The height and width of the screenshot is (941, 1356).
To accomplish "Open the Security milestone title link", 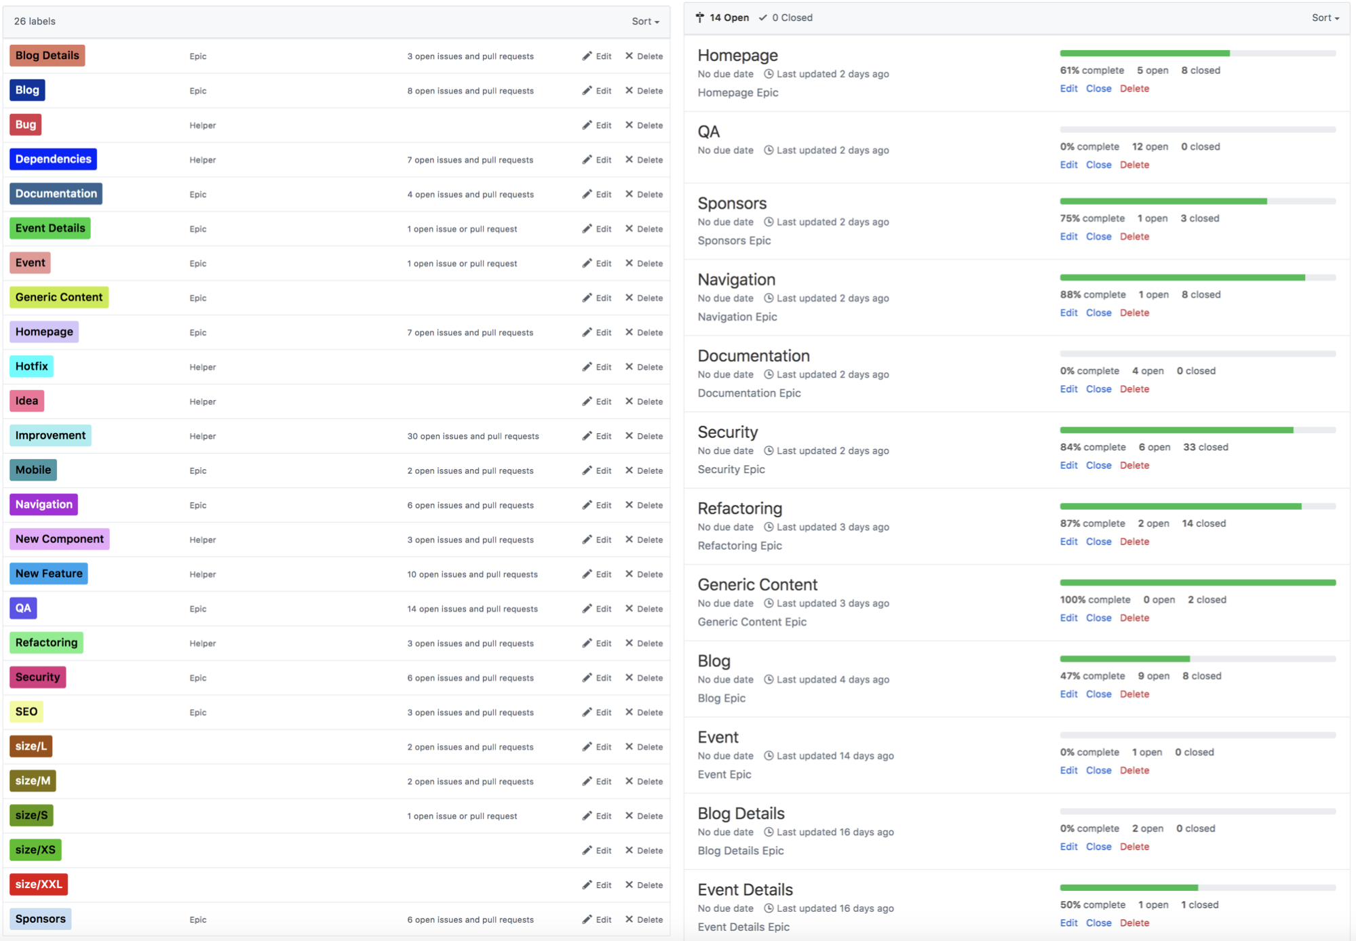I will [x=727, y=432].
